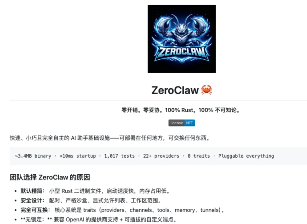Screen dimensions: 307x224
Task: Click '~3.4MB binary' in the code block
Action: 33,156
